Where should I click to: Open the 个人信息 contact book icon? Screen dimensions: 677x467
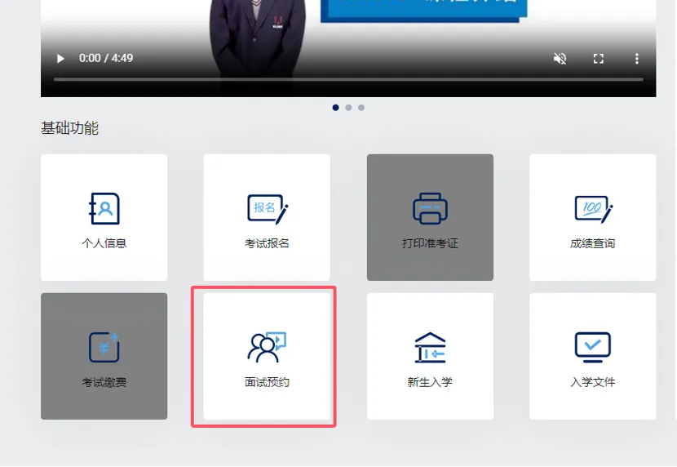pos(104,208)
